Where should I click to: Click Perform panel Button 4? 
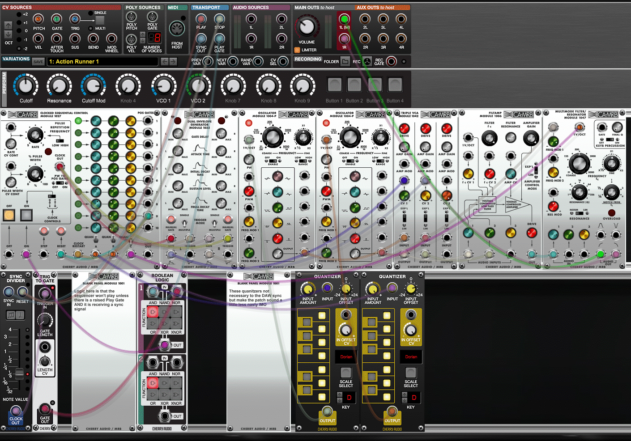[x=395, y=85]
